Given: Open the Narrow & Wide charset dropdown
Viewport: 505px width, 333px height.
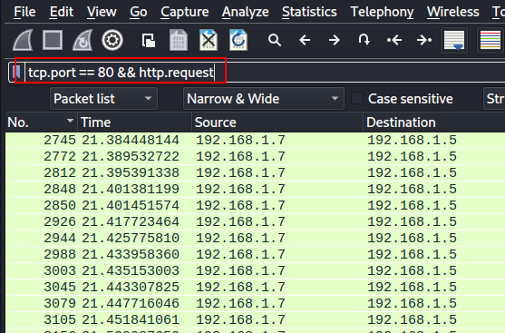Looking at the screenshot, I should click(x=264, y=99).
